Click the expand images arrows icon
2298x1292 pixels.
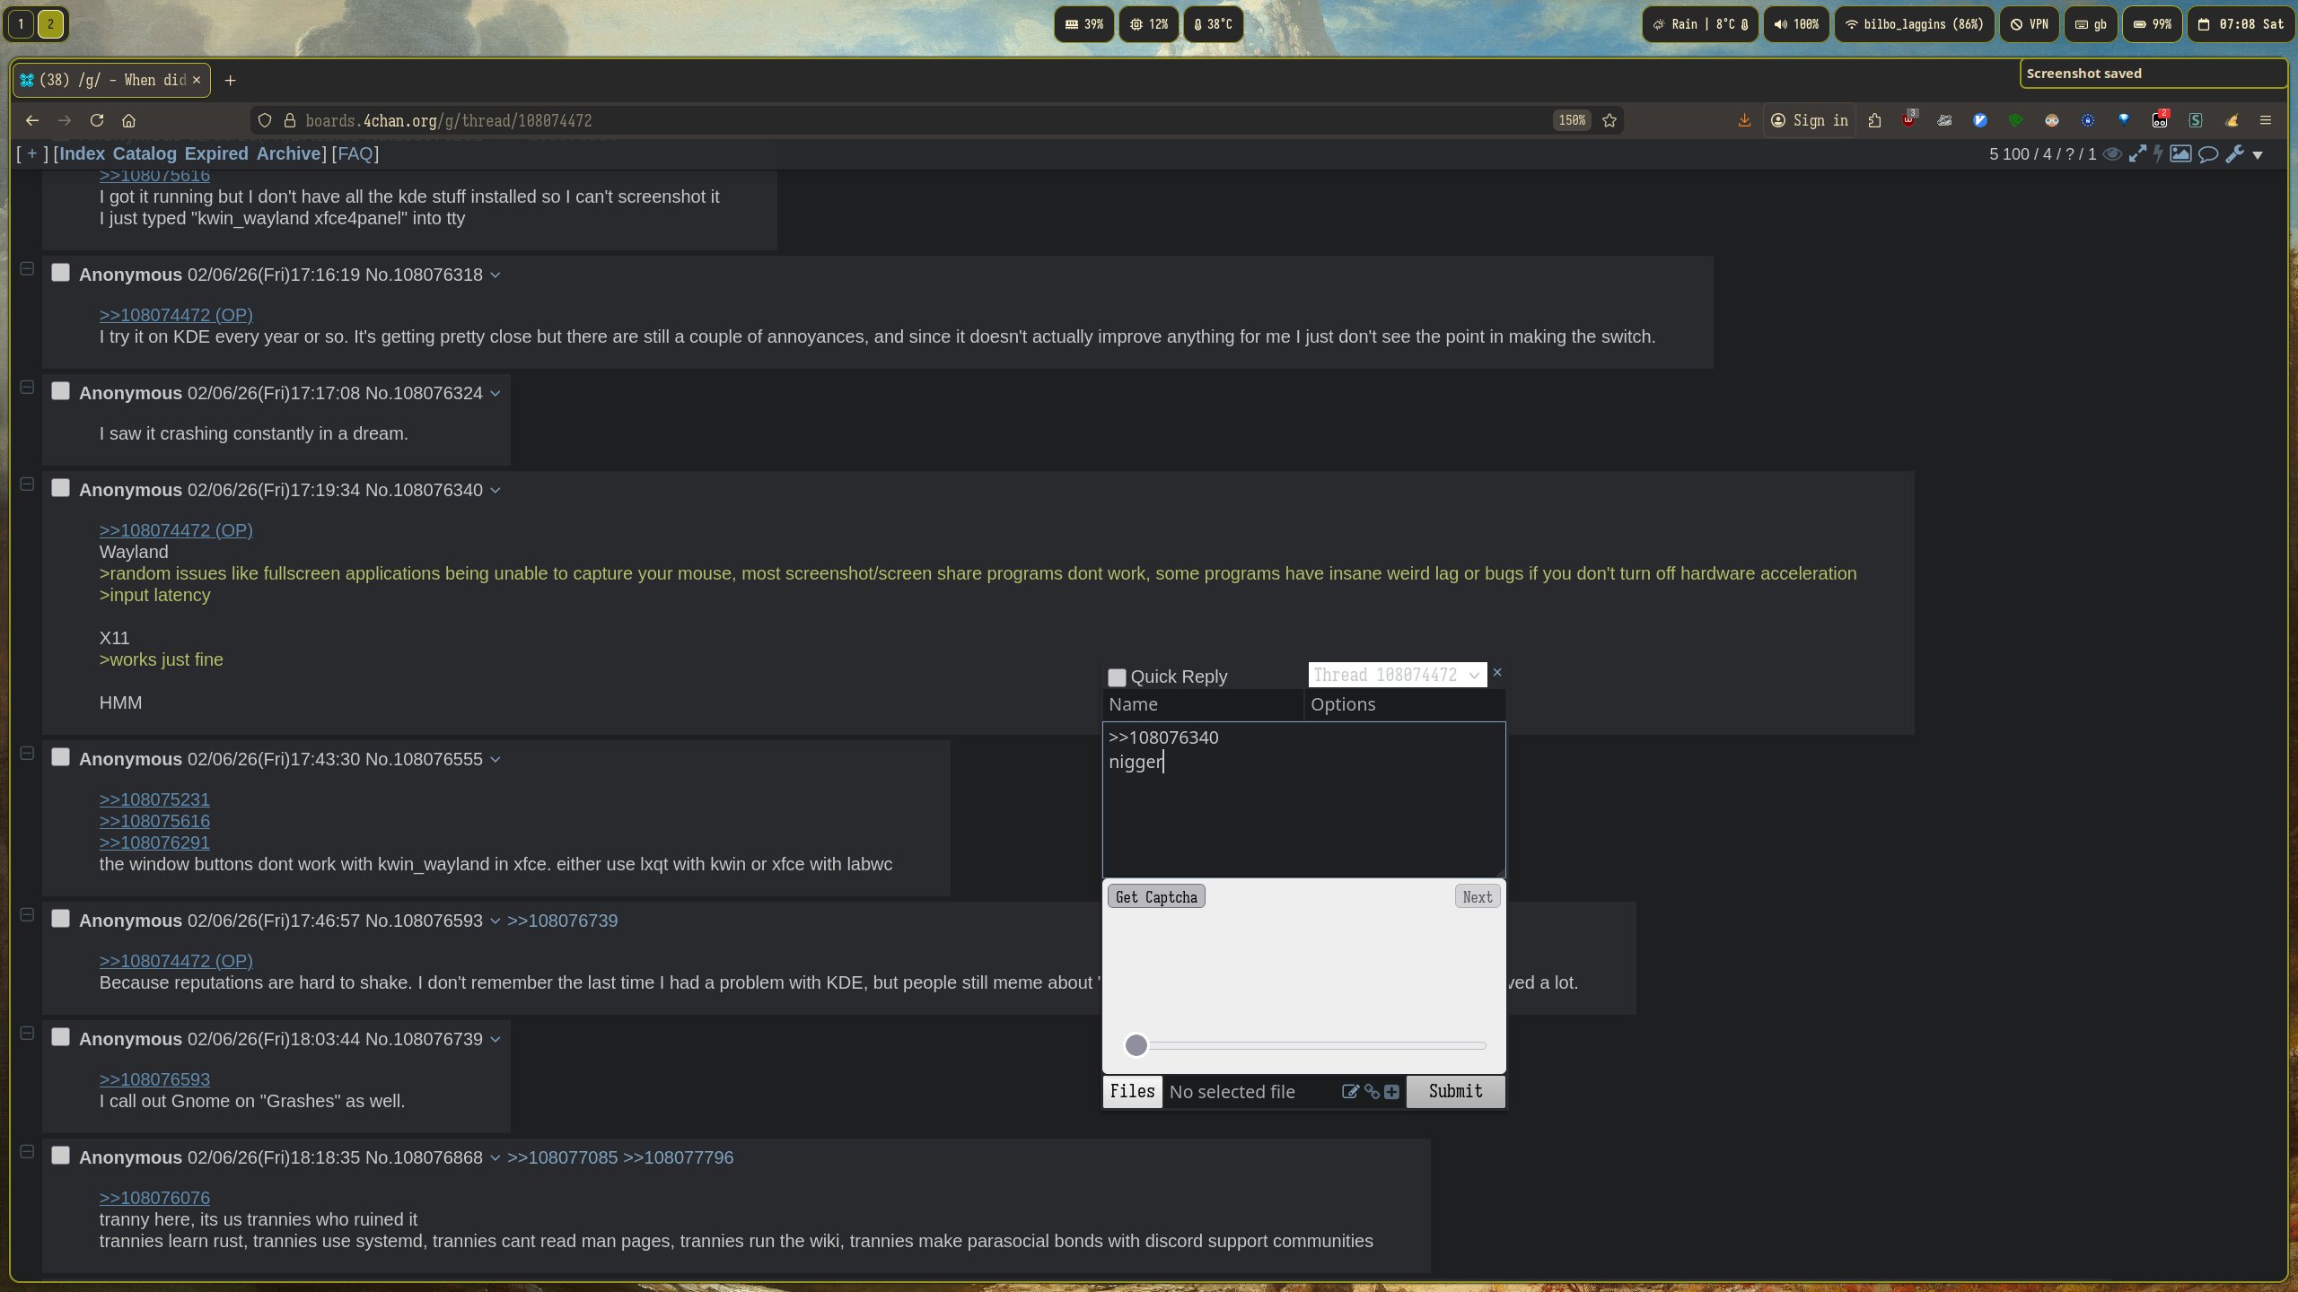click(x=2137, y=154)
